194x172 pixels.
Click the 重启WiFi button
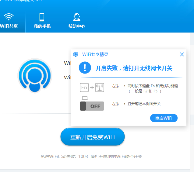pos(164,118)
